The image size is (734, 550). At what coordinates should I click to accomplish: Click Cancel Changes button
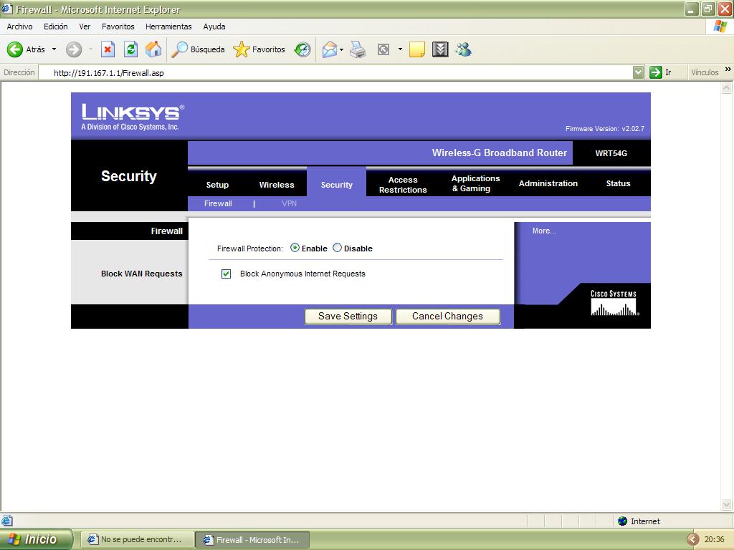(447, 316)
